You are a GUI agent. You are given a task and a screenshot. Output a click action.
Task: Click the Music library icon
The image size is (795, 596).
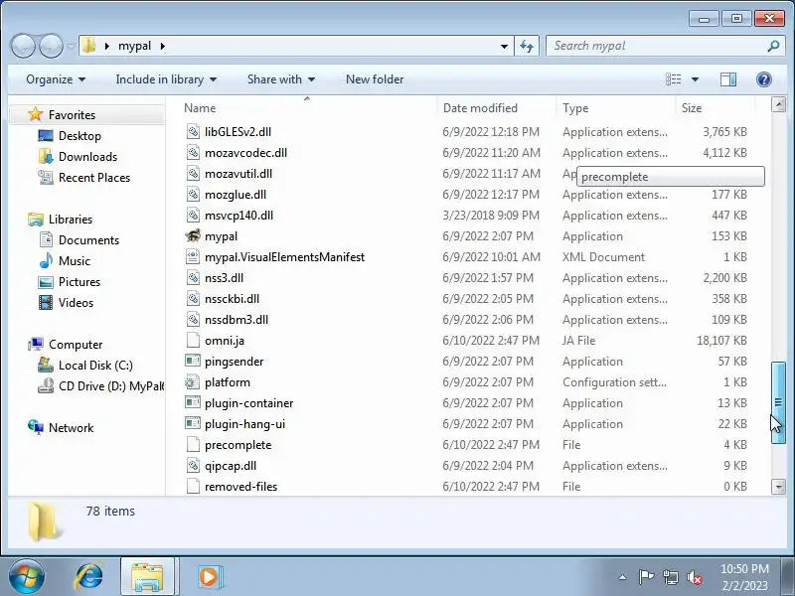click(46, 260)
